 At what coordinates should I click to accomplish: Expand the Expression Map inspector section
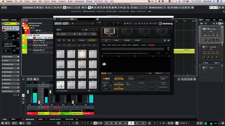pyautogui.click(x=11, y=64)
